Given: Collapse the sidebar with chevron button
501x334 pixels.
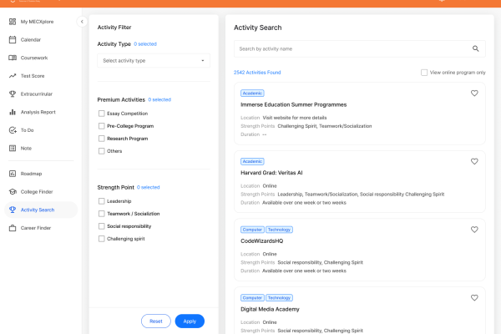Looking at the screenshot, I should click(82, 22).
